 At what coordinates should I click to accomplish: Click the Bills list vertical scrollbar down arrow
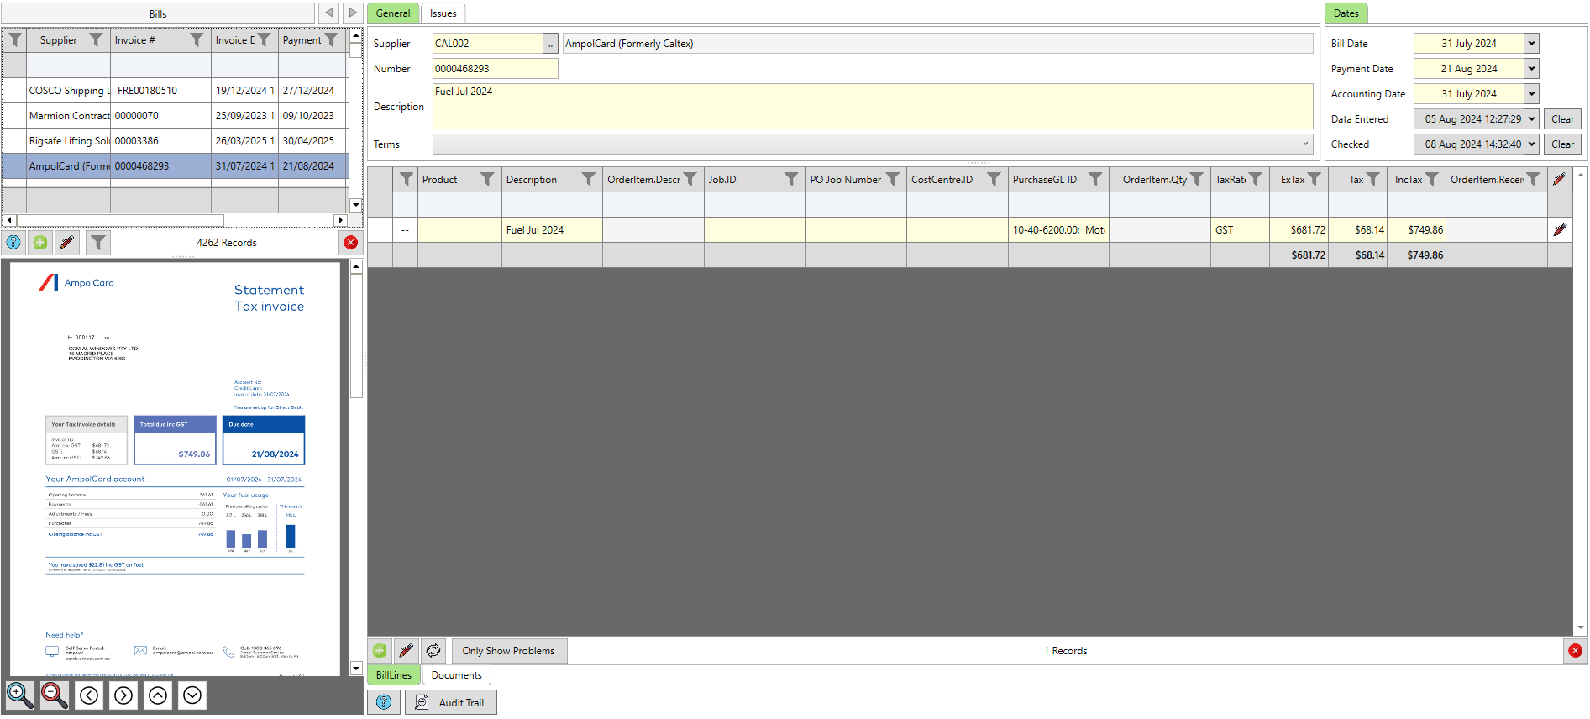pos(356,204)
